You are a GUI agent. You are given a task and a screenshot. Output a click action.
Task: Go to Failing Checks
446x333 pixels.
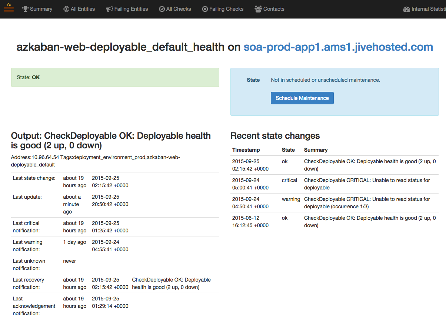tap(223, 9)
